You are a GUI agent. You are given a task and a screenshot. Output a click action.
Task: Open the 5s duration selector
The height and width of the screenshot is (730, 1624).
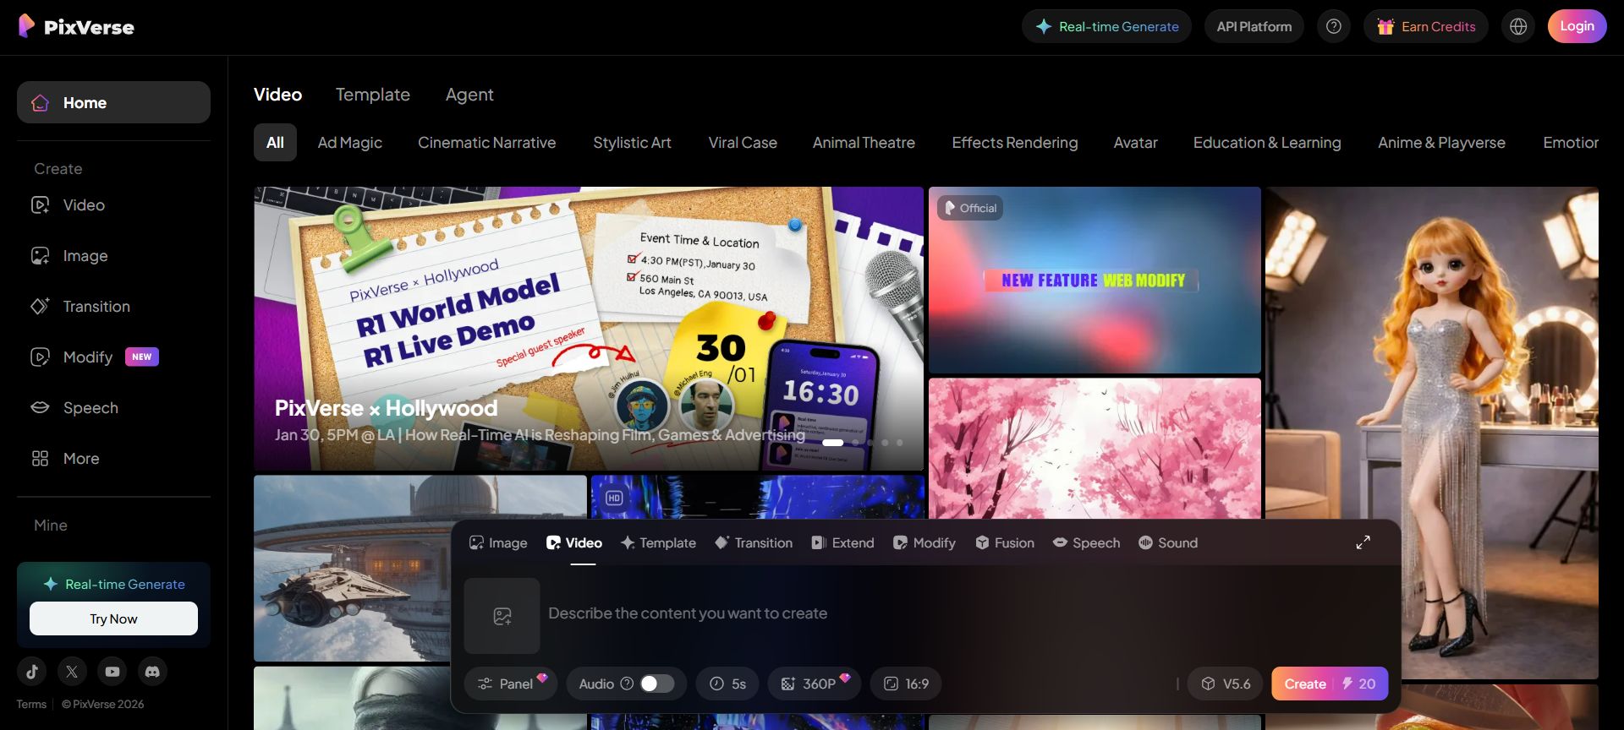click(727, 684)
